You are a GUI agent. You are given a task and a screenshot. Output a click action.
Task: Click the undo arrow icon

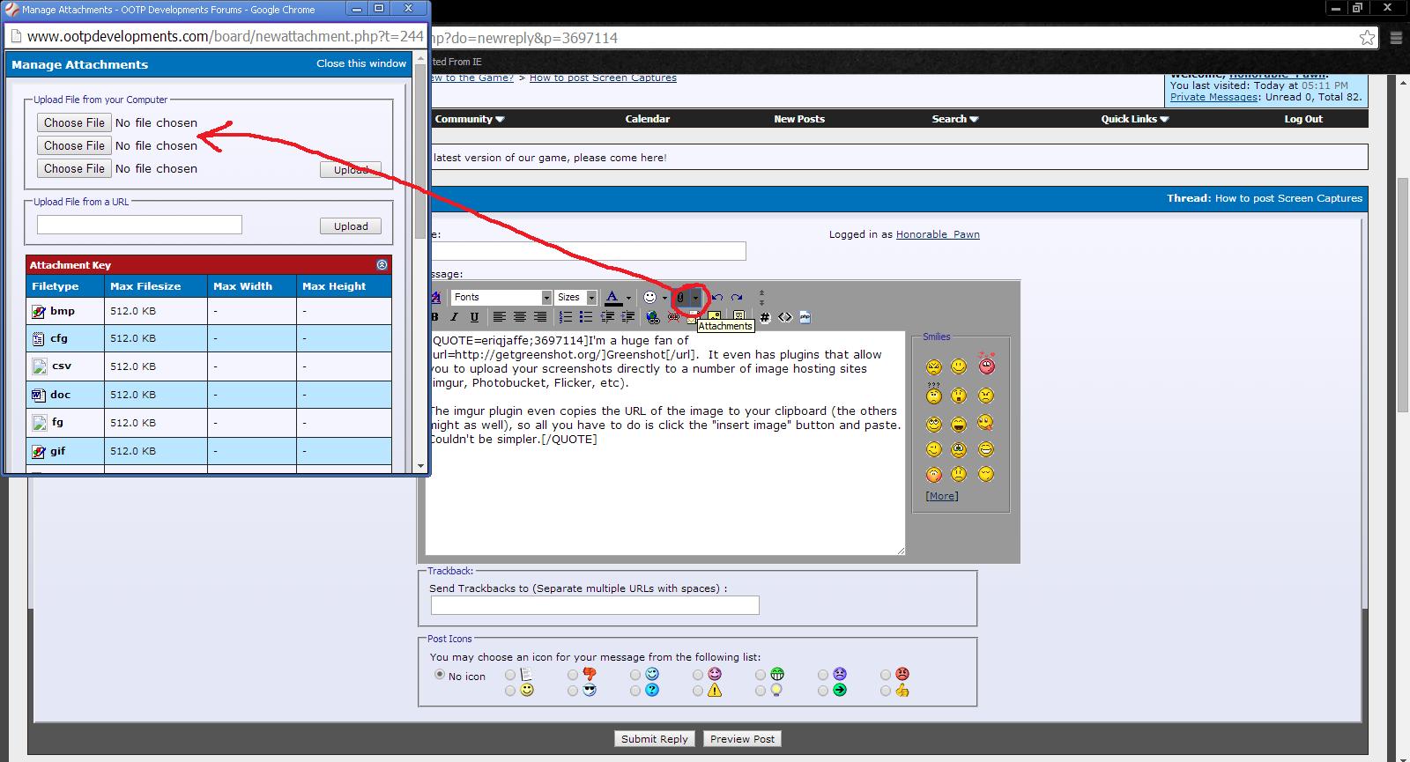tap(717, 298)
